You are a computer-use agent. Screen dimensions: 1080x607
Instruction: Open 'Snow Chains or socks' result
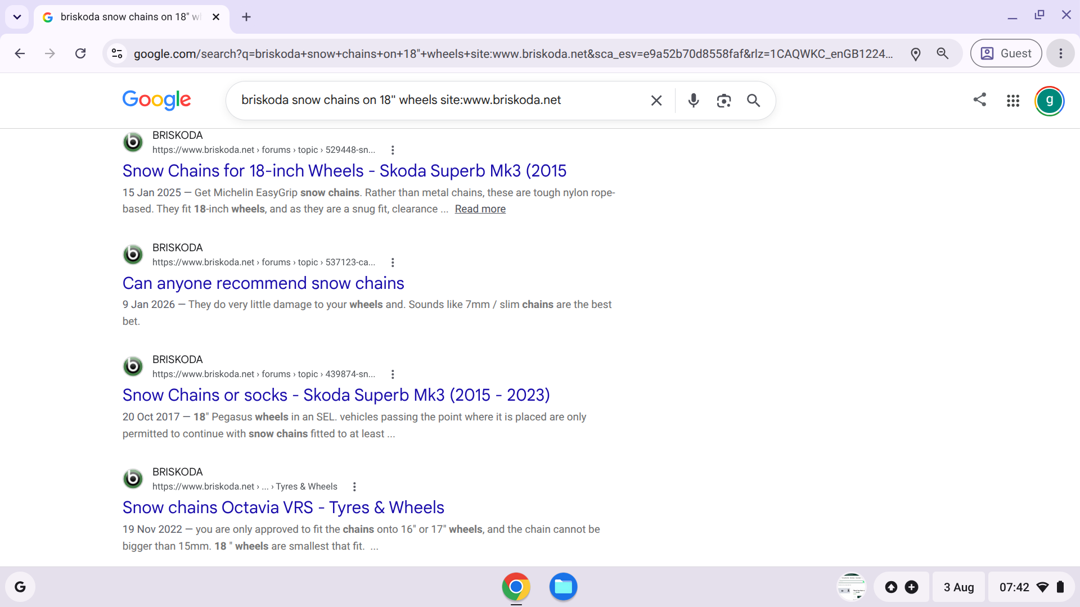pyautogui.click(x=336, y=395)
